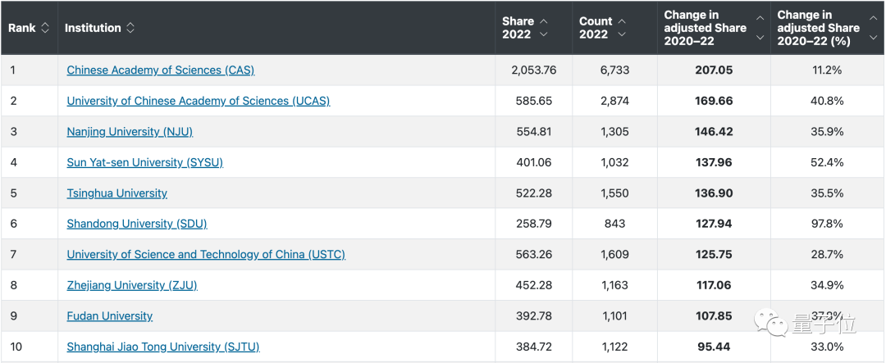Click count value 1,550
886x363 pixels.
(x=614, y=193)
